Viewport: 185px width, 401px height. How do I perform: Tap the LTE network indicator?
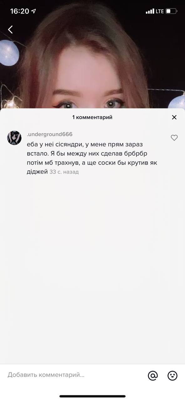click(x=160, y=11)
